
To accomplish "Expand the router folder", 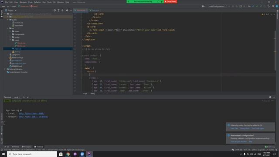I will pyautogui.click(x=10, y=37).
